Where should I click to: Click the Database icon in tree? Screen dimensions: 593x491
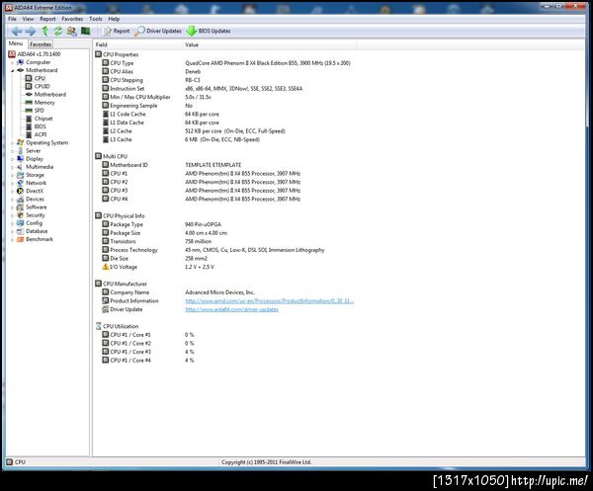pos(21,231)
